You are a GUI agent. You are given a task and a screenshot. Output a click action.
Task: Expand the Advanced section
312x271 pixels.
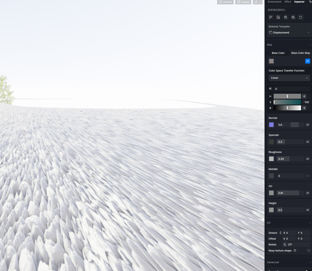click(310, 262)
